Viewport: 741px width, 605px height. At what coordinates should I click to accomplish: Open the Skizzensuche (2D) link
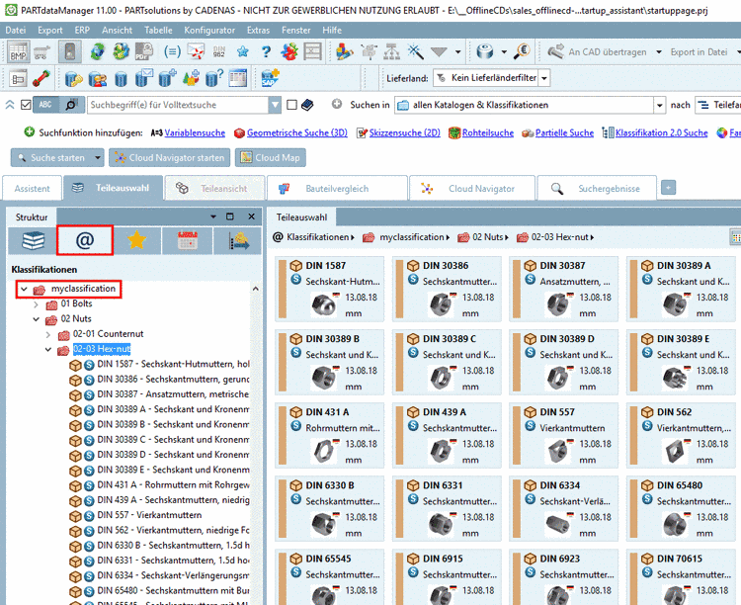pos(404,132)
